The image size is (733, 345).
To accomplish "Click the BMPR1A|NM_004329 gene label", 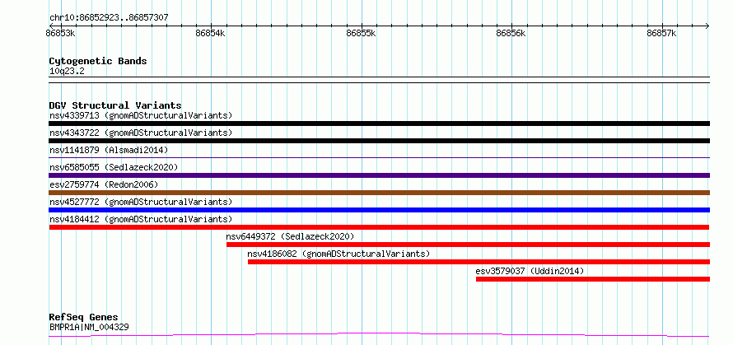I will (x=89, y=327).
